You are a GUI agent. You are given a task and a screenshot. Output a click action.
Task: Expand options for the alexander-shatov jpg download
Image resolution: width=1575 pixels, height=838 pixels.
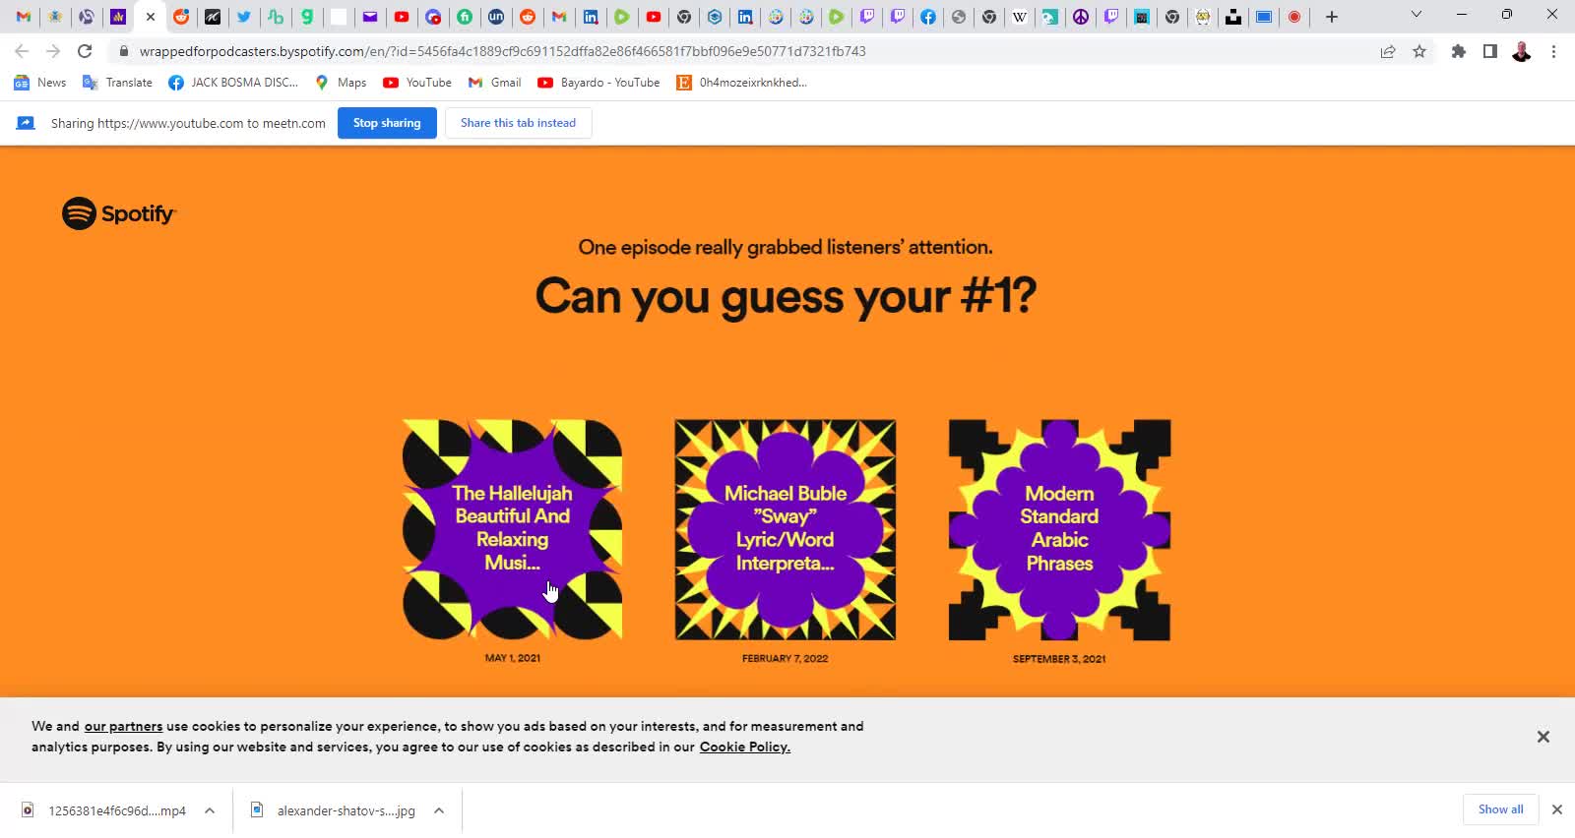click(x=439, y=810)
